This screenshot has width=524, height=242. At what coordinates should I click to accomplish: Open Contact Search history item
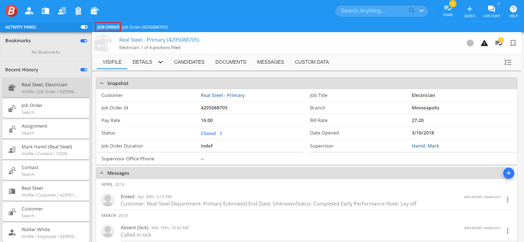pos(46,170)
